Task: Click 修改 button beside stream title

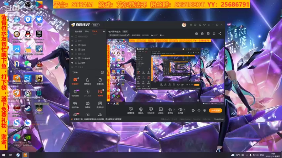Action: tap(125, 32)
